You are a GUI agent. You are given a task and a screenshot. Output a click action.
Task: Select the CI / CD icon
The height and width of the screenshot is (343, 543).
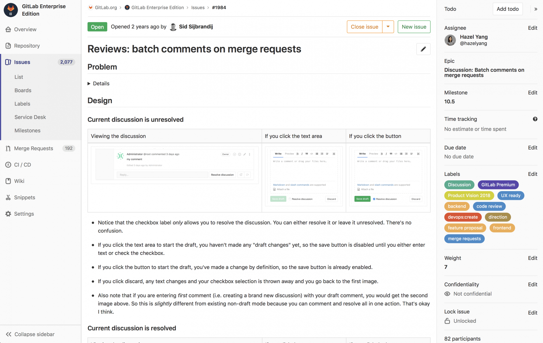(x=8, y=165)
